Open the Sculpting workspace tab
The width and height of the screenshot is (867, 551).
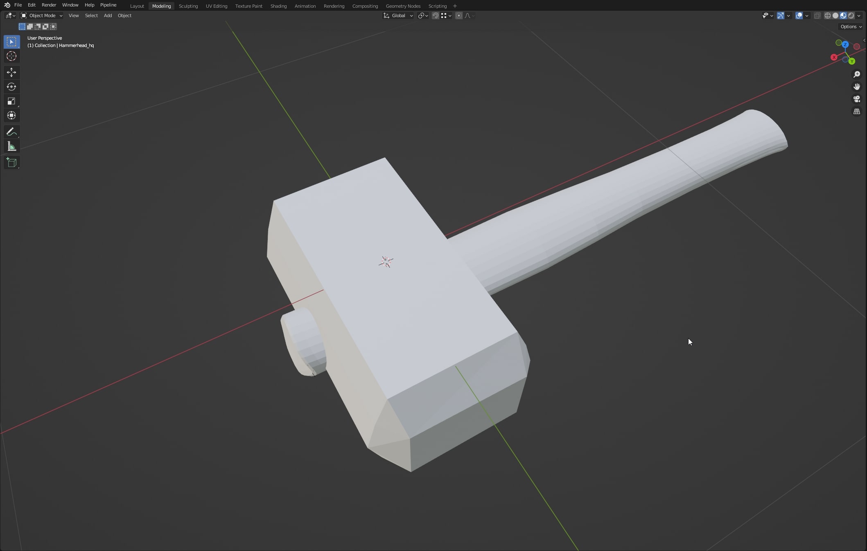click(188, 6)
